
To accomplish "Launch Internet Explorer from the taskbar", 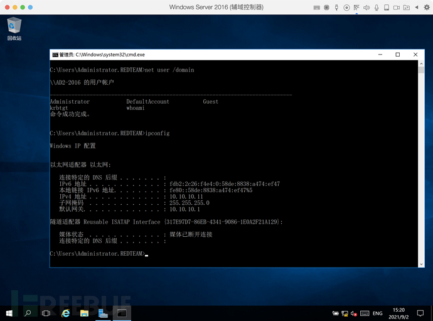I will [x=65, y=313].
